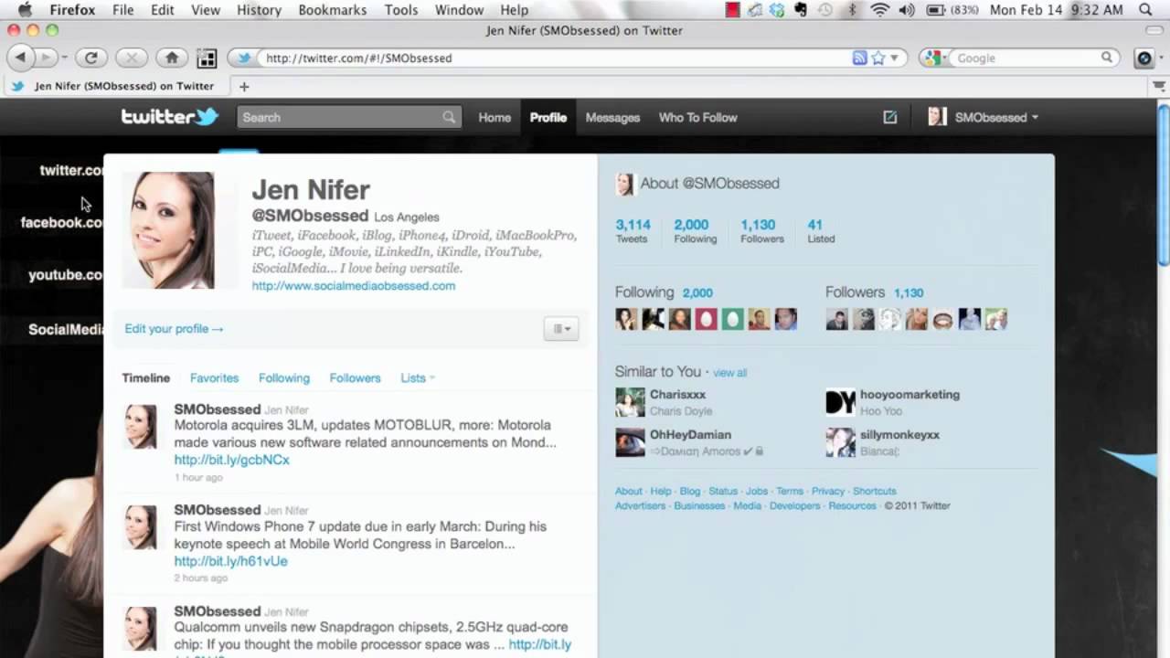Click the 41 Listed count

[x=820, y=230]
